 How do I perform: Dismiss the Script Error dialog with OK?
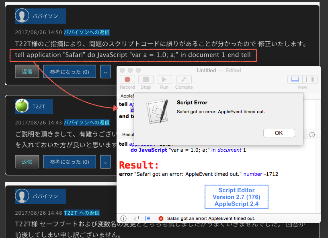coord(279,133)
